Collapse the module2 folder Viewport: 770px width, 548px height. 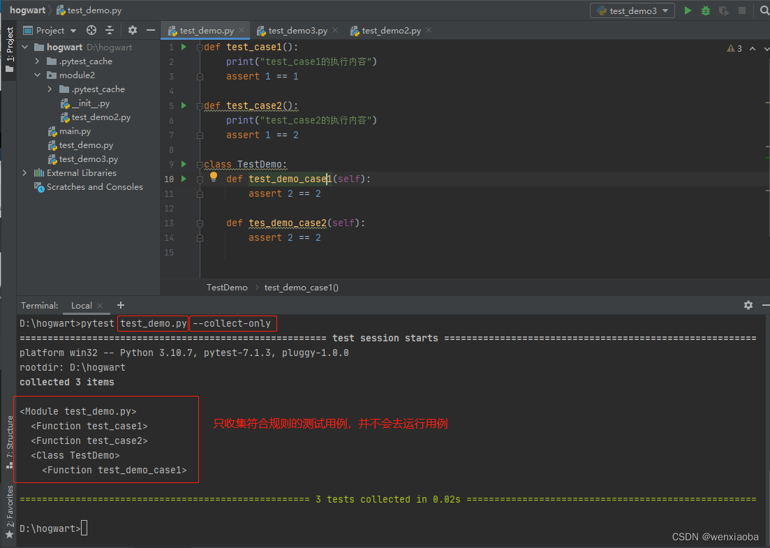[x=38, y=75]
